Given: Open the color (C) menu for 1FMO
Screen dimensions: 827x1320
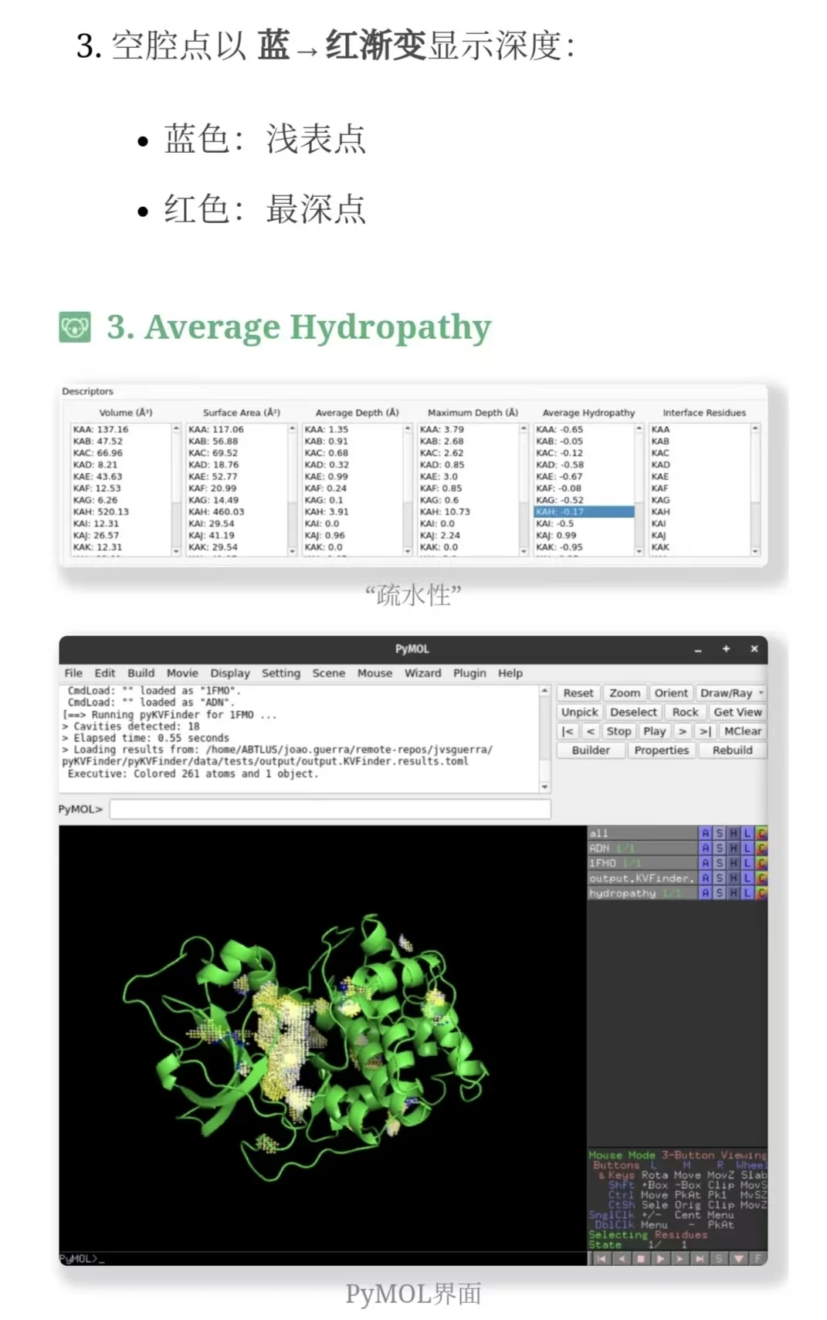Looking at the screenshot, I should 761,863.
